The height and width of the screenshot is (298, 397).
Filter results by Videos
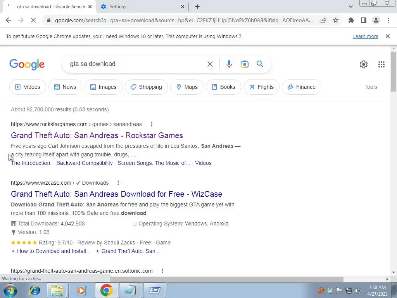28,87
